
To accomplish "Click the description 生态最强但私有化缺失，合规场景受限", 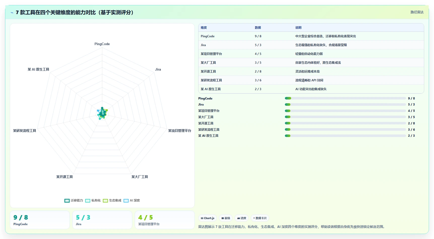I will coord(321,45).
